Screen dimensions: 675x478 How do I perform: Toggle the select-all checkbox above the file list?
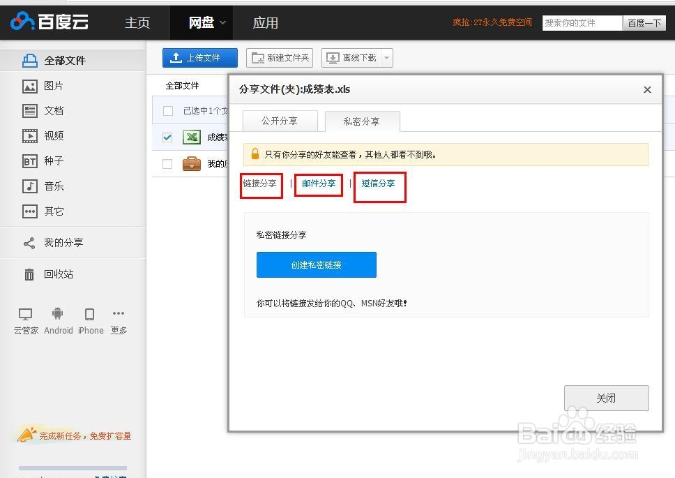pos(166,111)
